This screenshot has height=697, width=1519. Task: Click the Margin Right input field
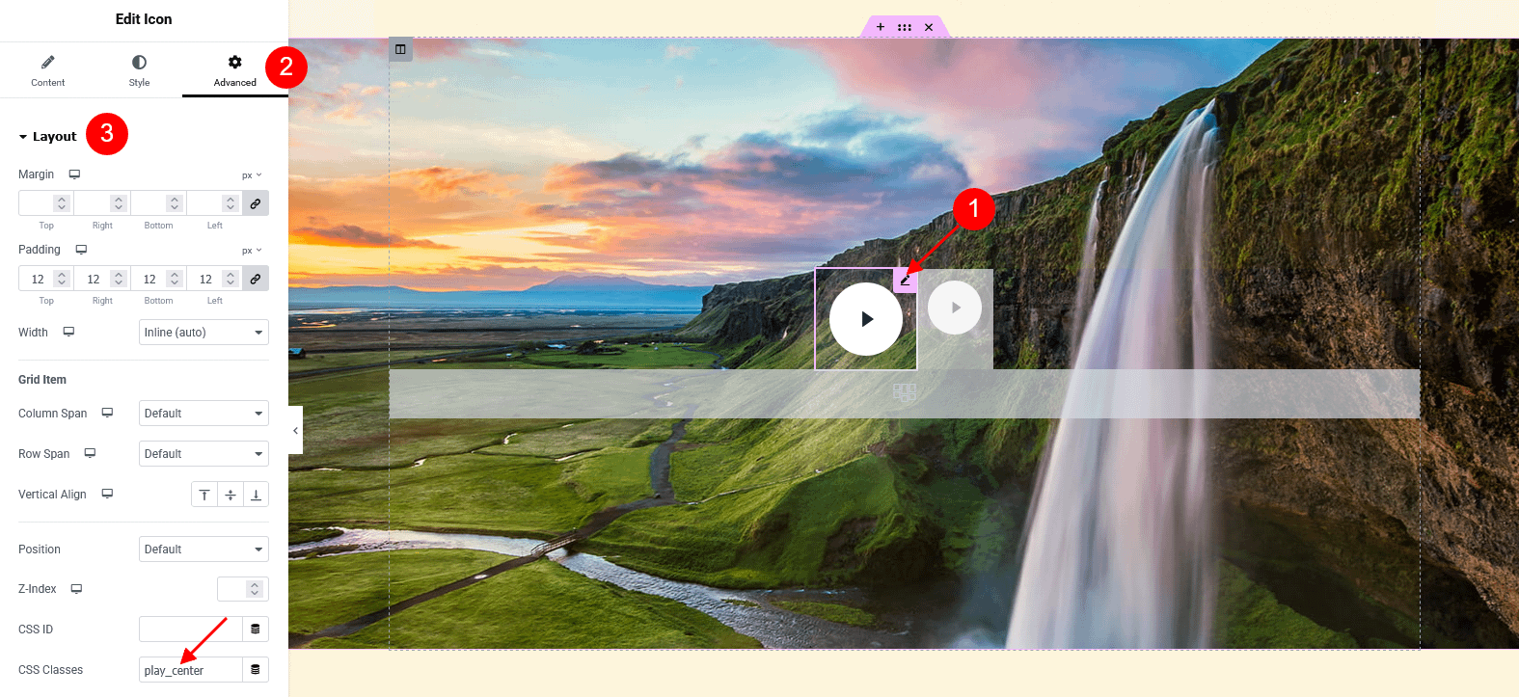point(101,203)
